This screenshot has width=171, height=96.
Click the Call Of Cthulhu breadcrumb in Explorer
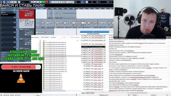tap(45, 37)
